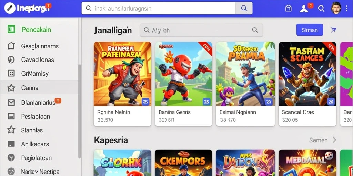The height and width of the screenshot is (176, 353).
Task: Click the paper plane send icon
Action: (x=333, y=30)
